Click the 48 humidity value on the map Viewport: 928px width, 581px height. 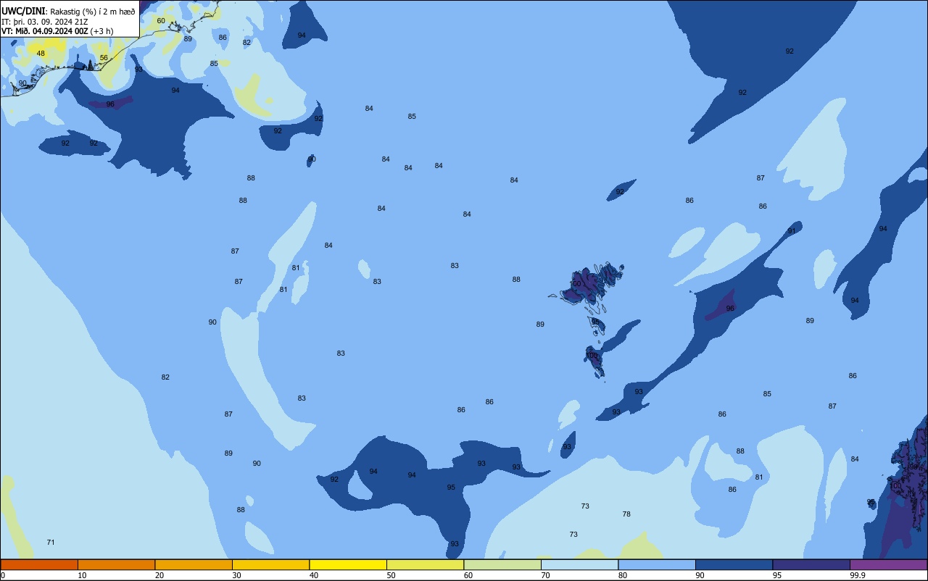(x=41, y=54)
